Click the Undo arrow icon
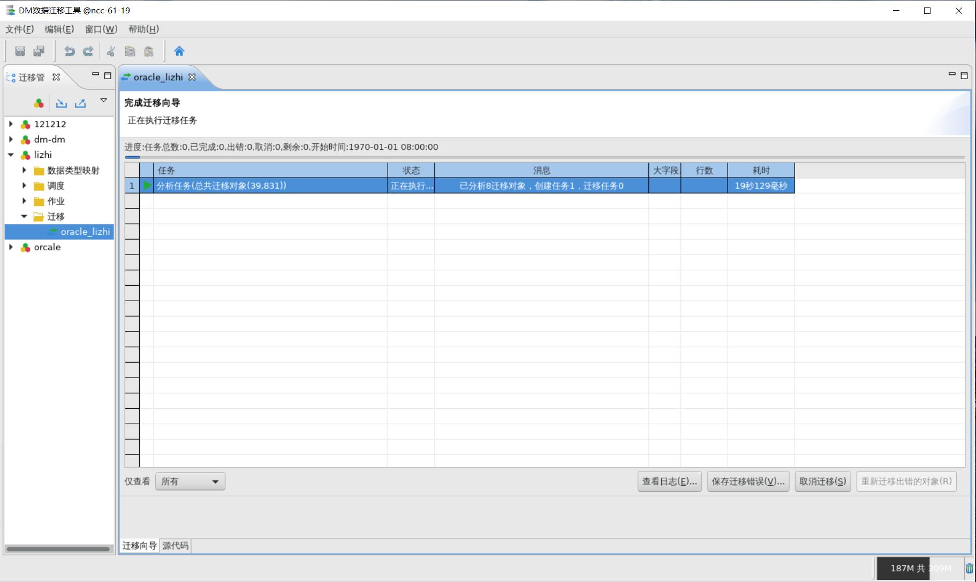Image resolution: width=976 pixels, height=582 pixels. click(x=69, y=51)
